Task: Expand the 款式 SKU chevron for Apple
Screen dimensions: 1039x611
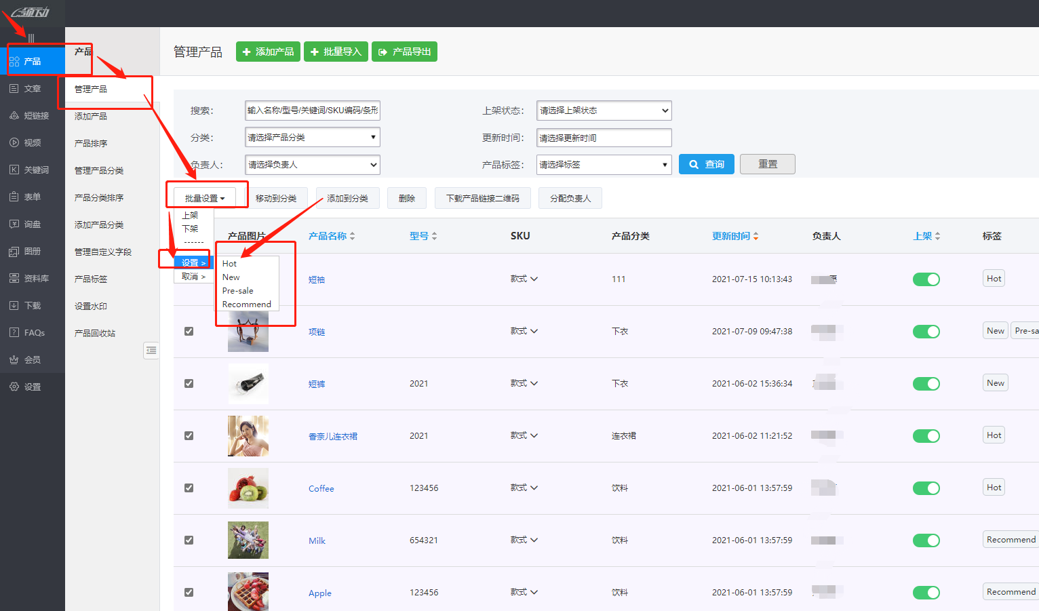Action: [x=533, y=592]
